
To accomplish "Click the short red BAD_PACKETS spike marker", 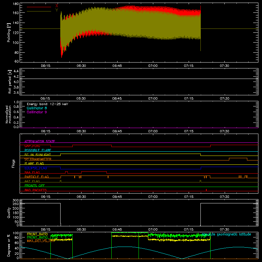I will [x=206, y=190].
